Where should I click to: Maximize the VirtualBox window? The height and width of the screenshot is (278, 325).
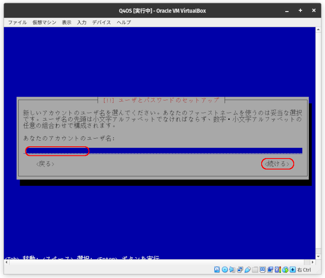pos(300,11)
